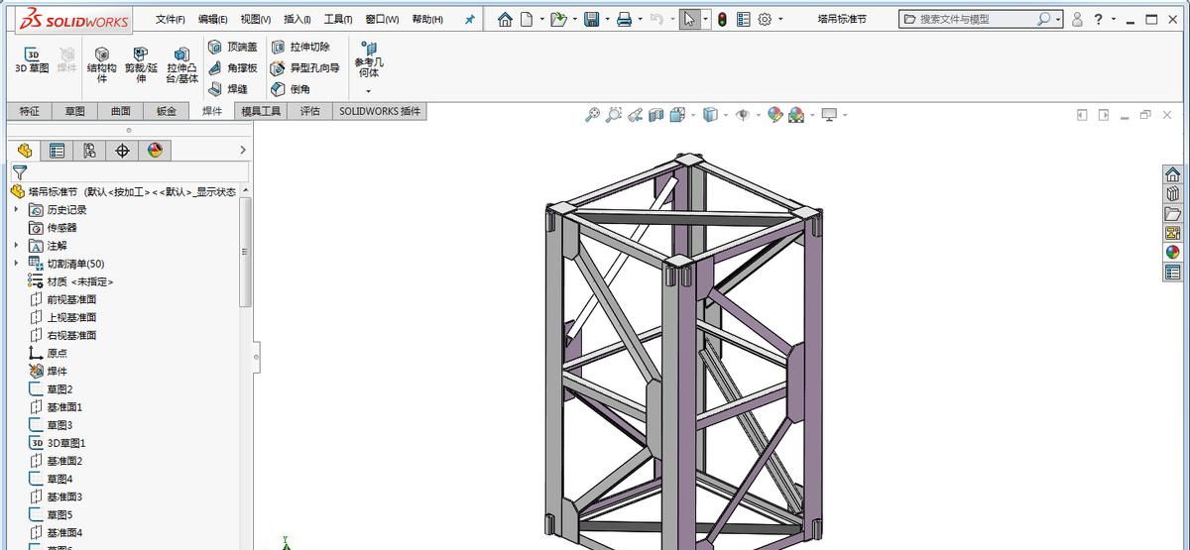Switch to PropertyManager tab
This screenshot has width=1190, height=550.
[x=58, y=151]
